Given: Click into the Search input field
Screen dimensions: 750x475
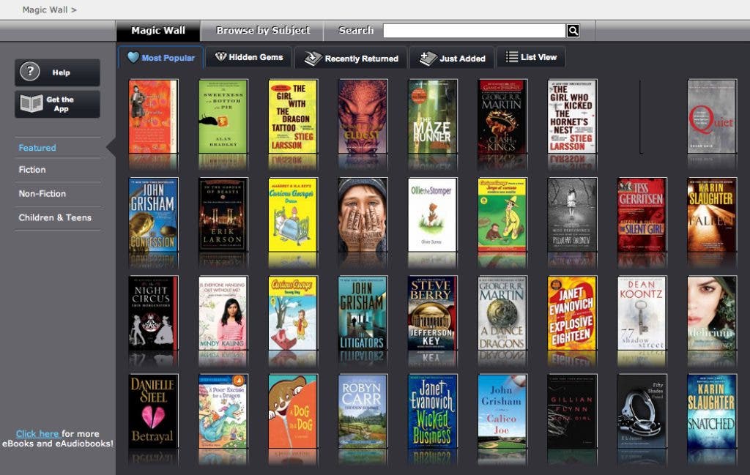Looking at the screenshot, I should (475, 31).
